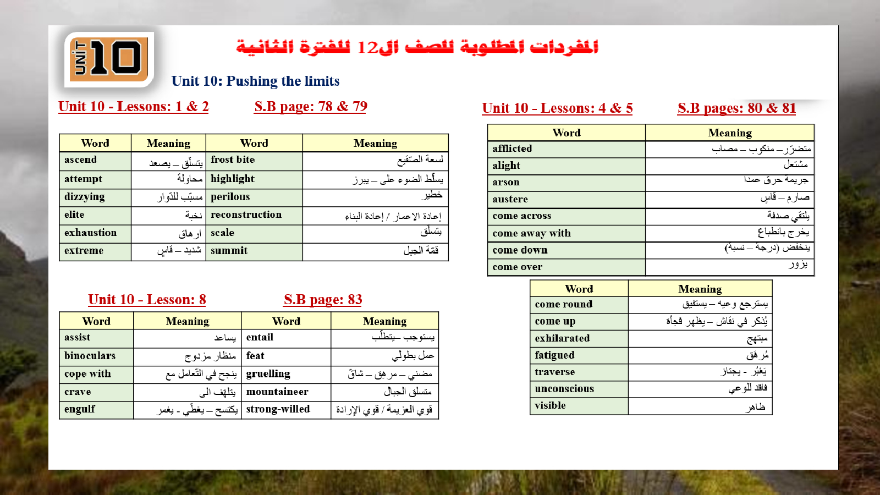Select the 'come away with' cell
Image resolution: width=880 pixels, height=495 pixels.
[531, 233]
